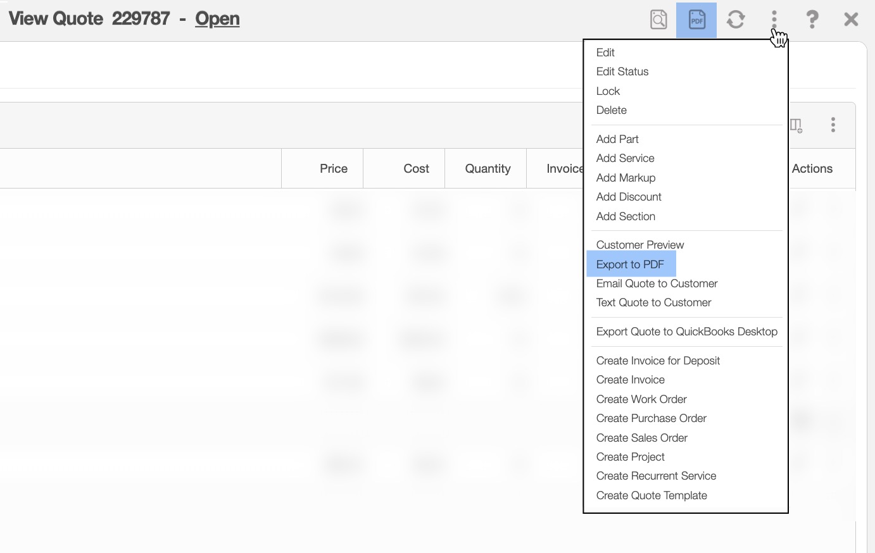Click the Price column header
Image resolution: width=875 pixels, height=553 pixels.
point(333,169)
